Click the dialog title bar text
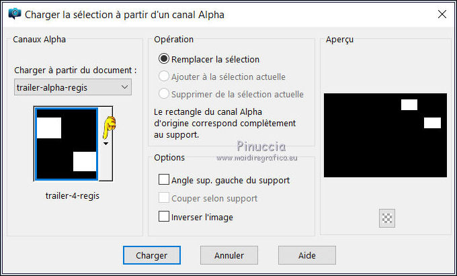Screen dimensions: 457x276 pos(124,13)
